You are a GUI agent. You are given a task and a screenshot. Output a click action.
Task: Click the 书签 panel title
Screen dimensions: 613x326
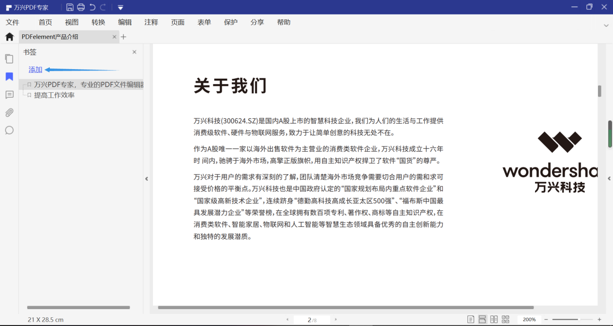coord(30,52)
